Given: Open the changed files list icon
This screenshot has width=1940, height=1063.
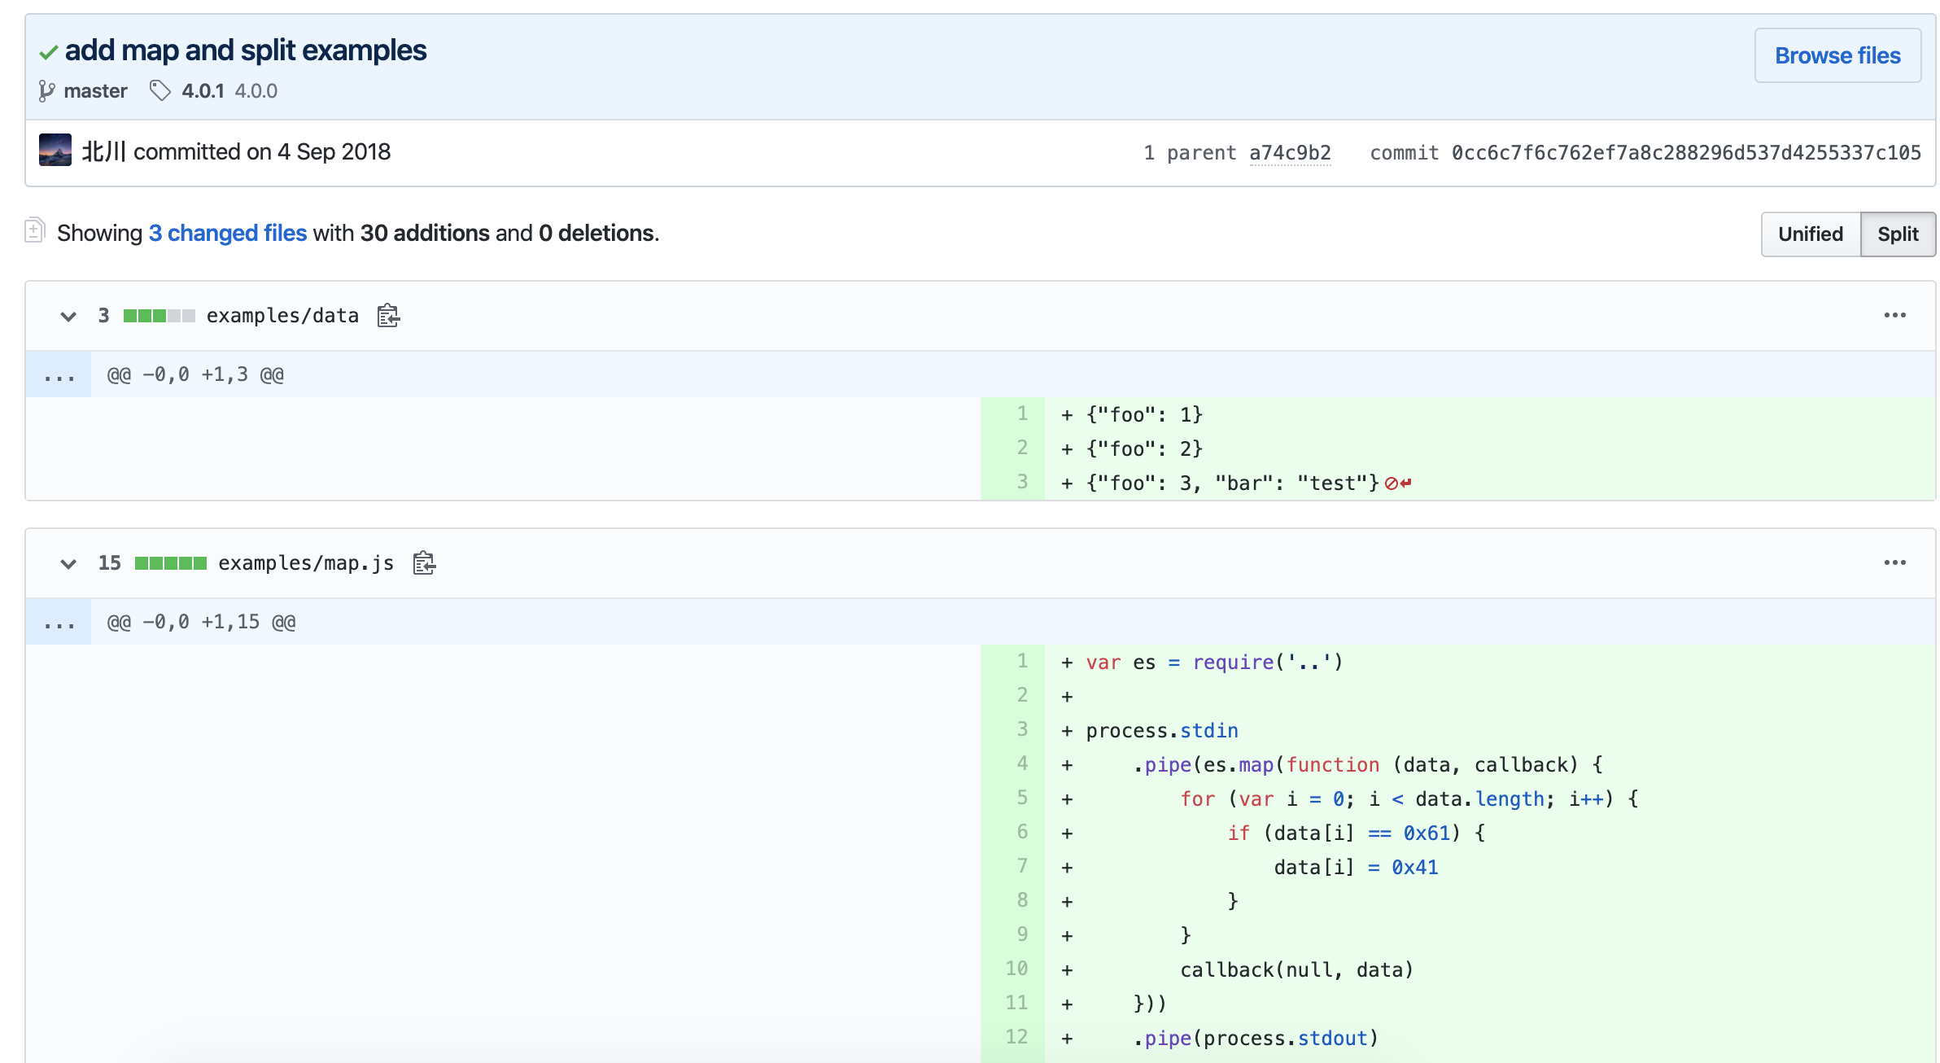Looking at the screenshot, I should (34, 231).
